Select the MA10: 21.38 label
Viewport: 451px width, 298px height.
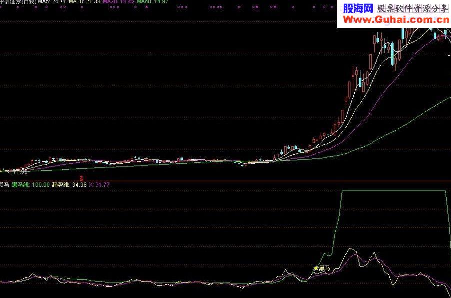pos(86,1)
